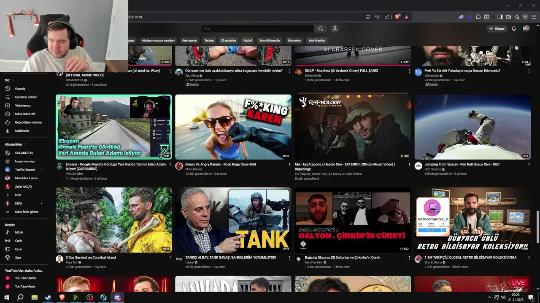Play retro bilgisayar koleksiyonu thumbnail
Image resolution: width=540 pixels, height=303 pixels.
[x=472, y=220]
